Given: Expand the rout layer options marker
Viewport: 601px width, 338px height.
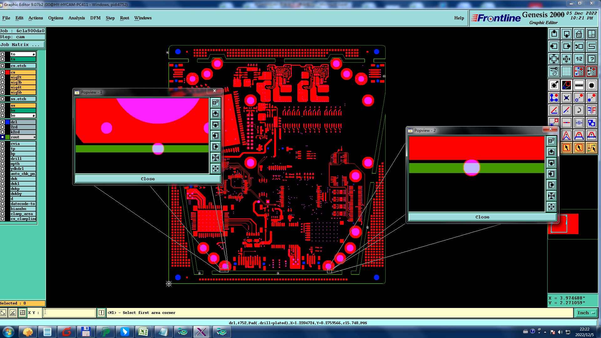Looking at the screenshot, I should coord(34,137).
